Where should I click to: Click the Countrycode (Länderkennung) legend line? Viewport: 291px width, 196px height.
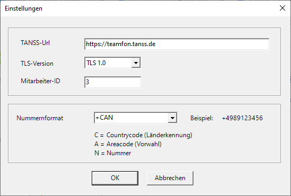coord(143,135)
